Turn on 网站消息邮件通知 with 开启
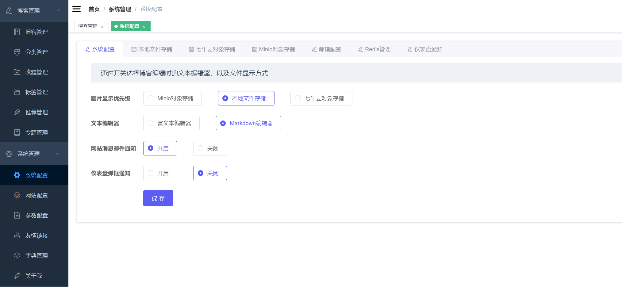622x287 pixels. click(x=160, y=148)
